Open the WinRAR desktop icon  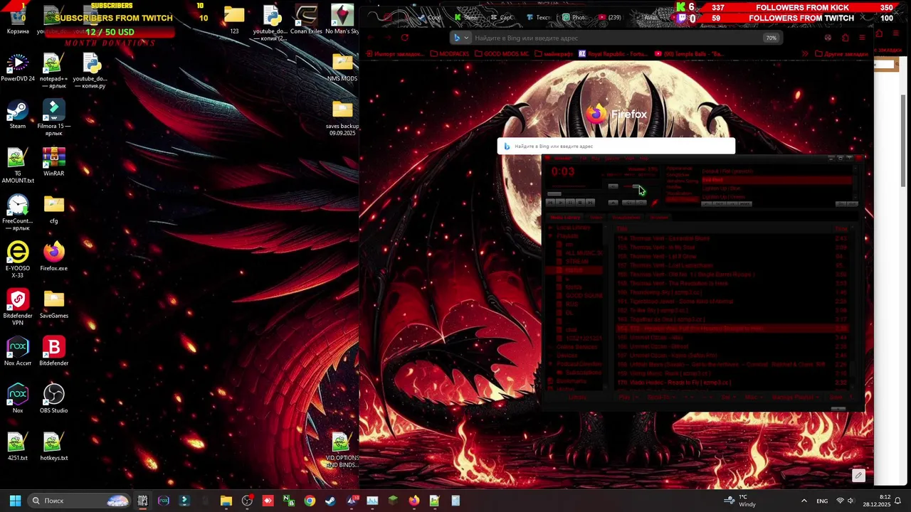point(54,162)
